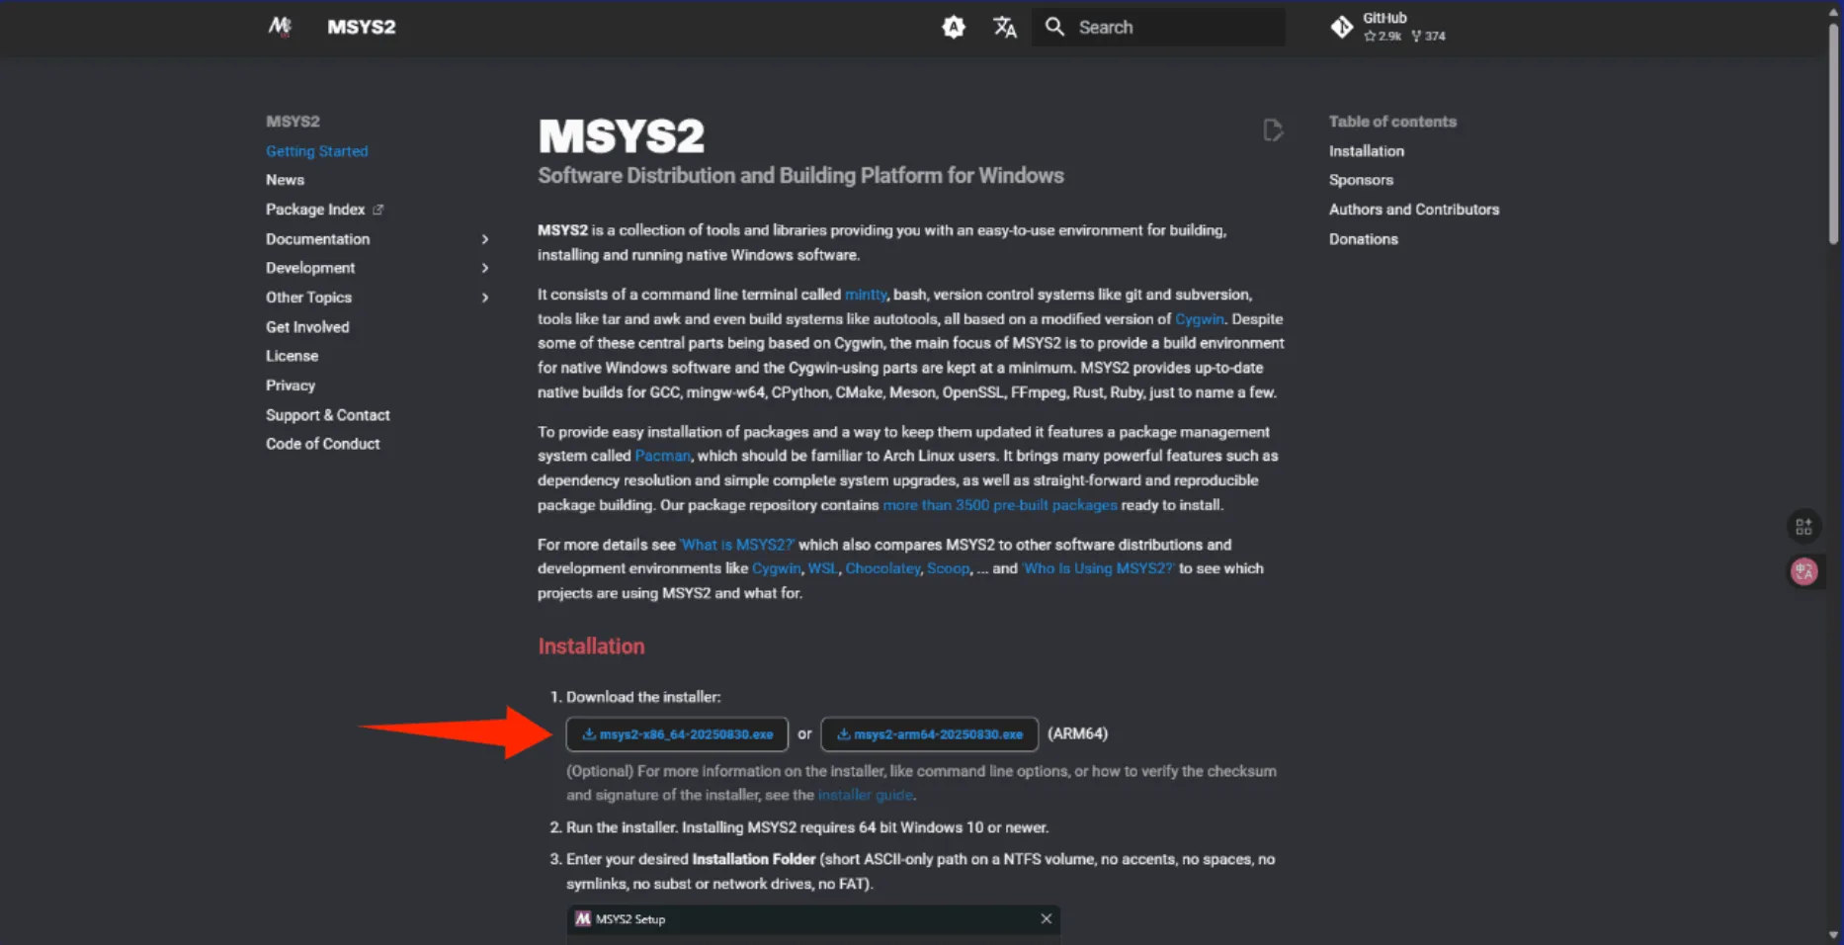Expand the Development section chevron
This screenshot has width=1844, height=945.
click(x=484, y=268)
